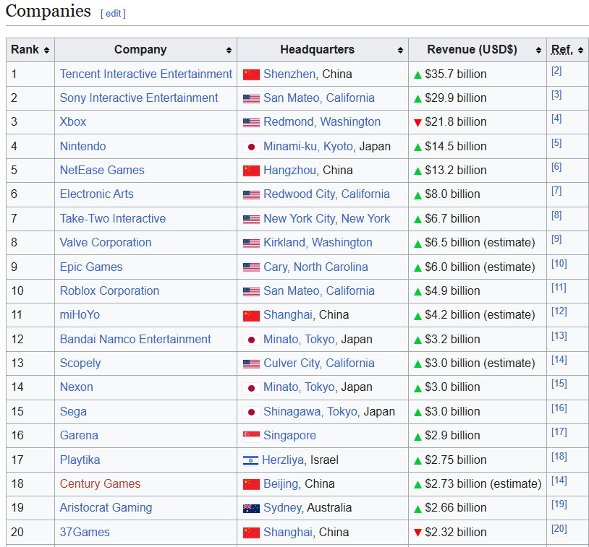The width and height of the screenshot is (589, 547).
Task: Open reference [10] for Epic Games
Action: 559,263
